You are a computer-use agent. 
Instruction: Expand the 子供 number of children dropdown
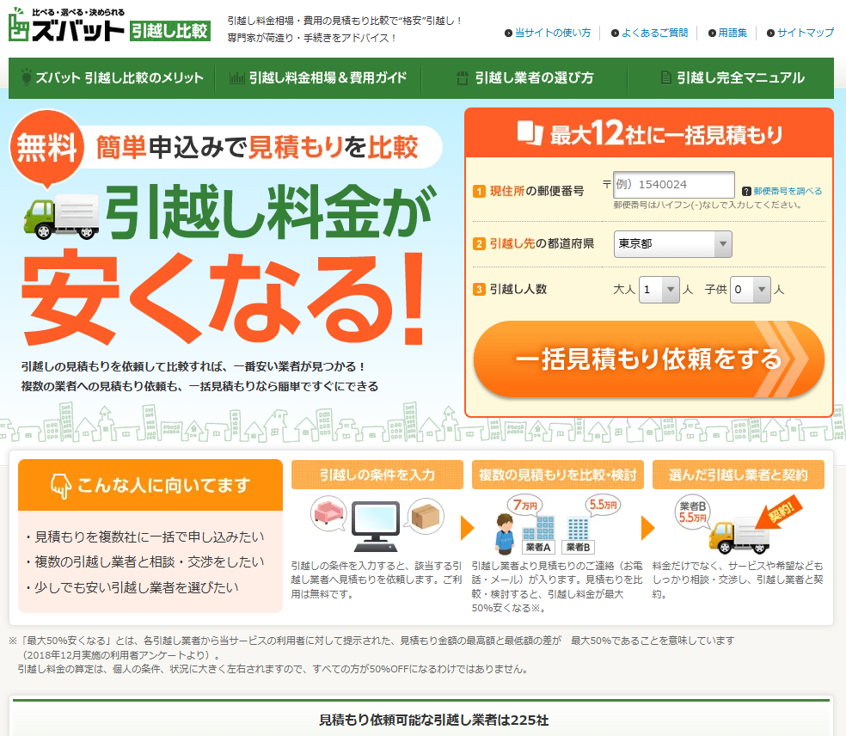click(x=751, y=290)
